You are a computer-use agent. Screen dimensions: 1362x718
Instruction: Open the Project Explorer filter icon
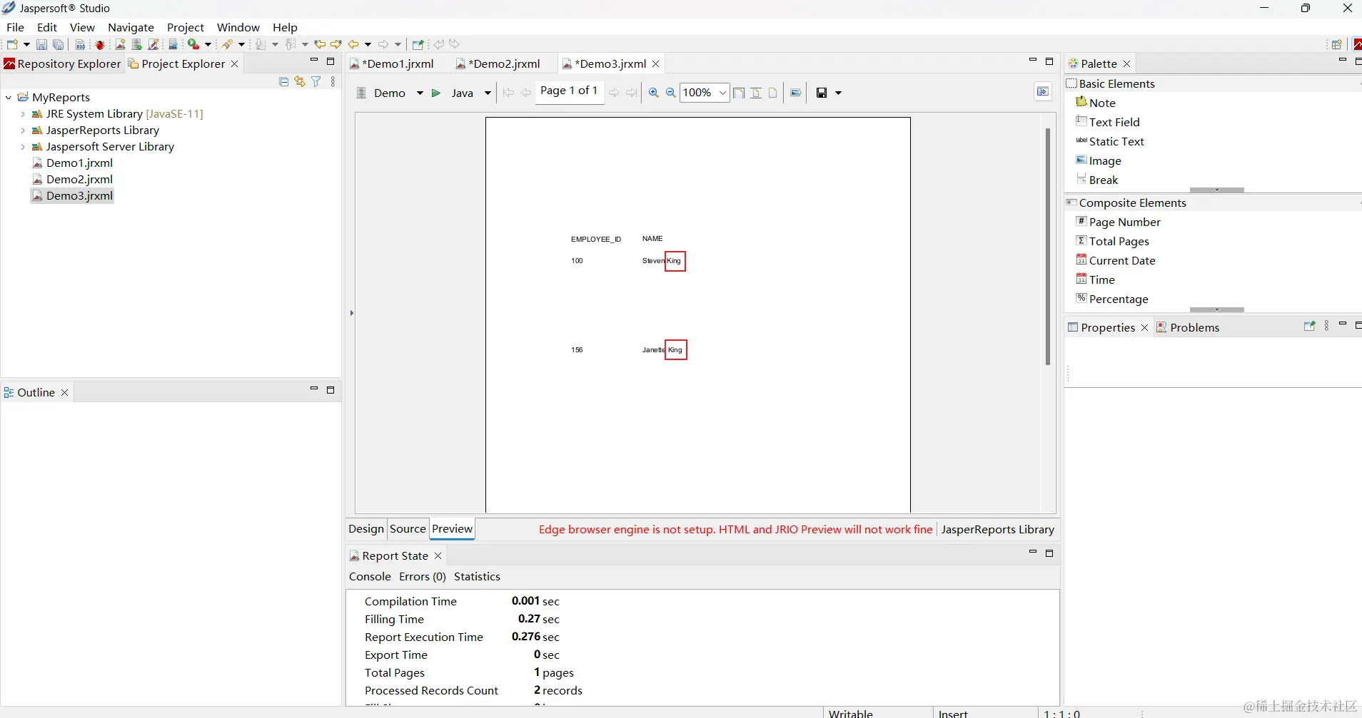pyautogui.click(x=316, y=82)
